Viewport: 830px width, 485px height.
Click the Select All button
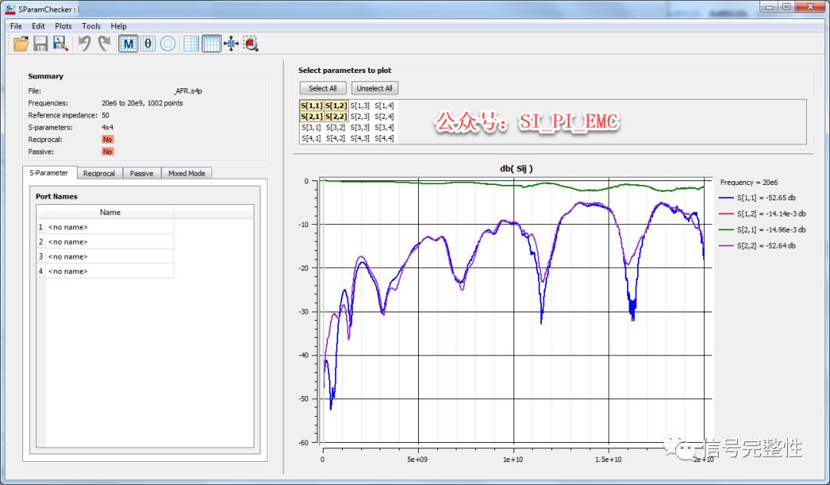(322, 88)
